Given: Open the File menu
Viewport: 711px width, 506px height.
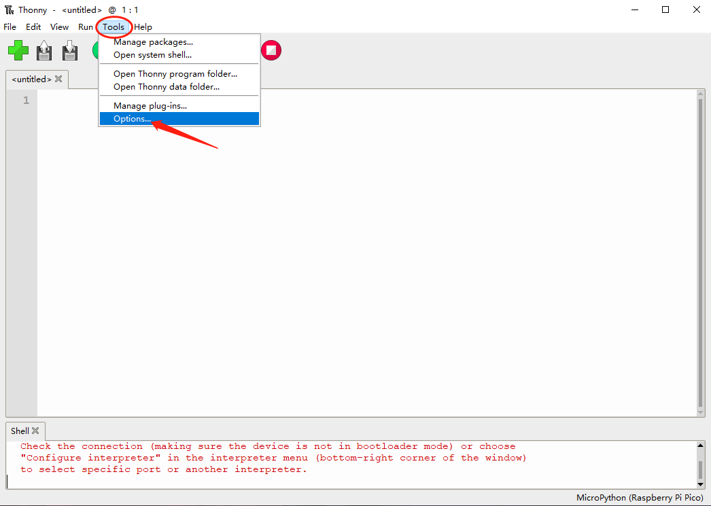Looking at the screenshot, I should [x=10, y=26].
